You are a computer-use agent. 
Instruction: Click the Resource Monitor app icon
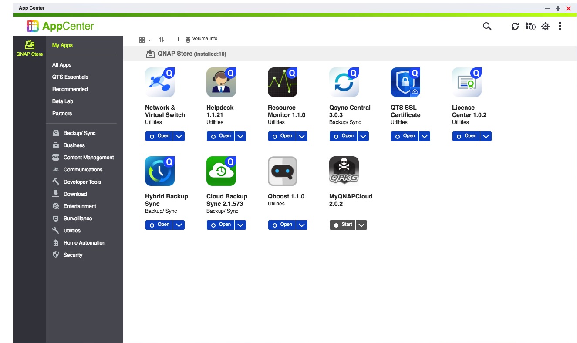[x=283, y=82]
